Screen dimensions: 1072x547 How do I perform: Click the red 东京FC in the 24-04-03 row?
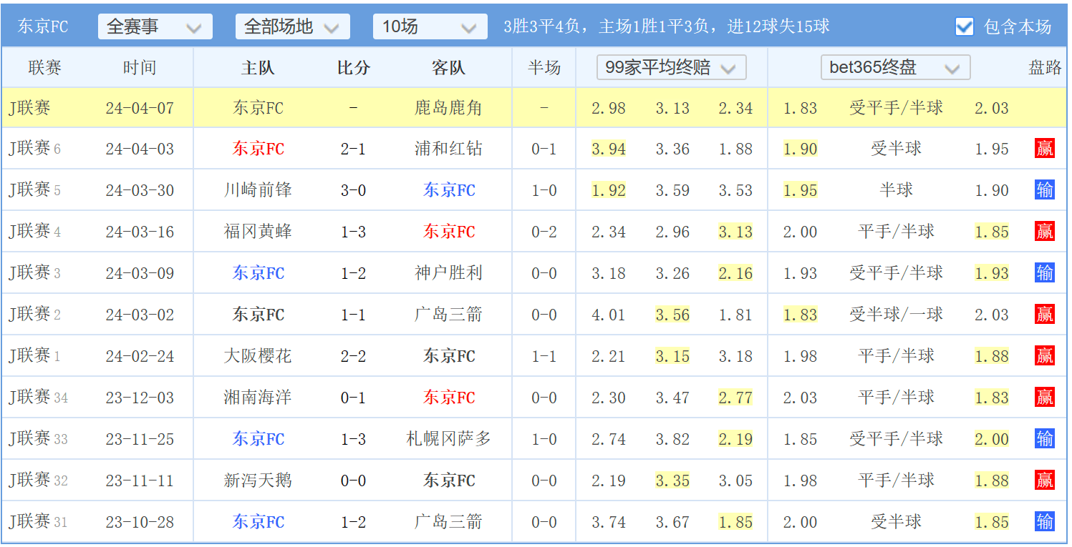pos(258,149)
